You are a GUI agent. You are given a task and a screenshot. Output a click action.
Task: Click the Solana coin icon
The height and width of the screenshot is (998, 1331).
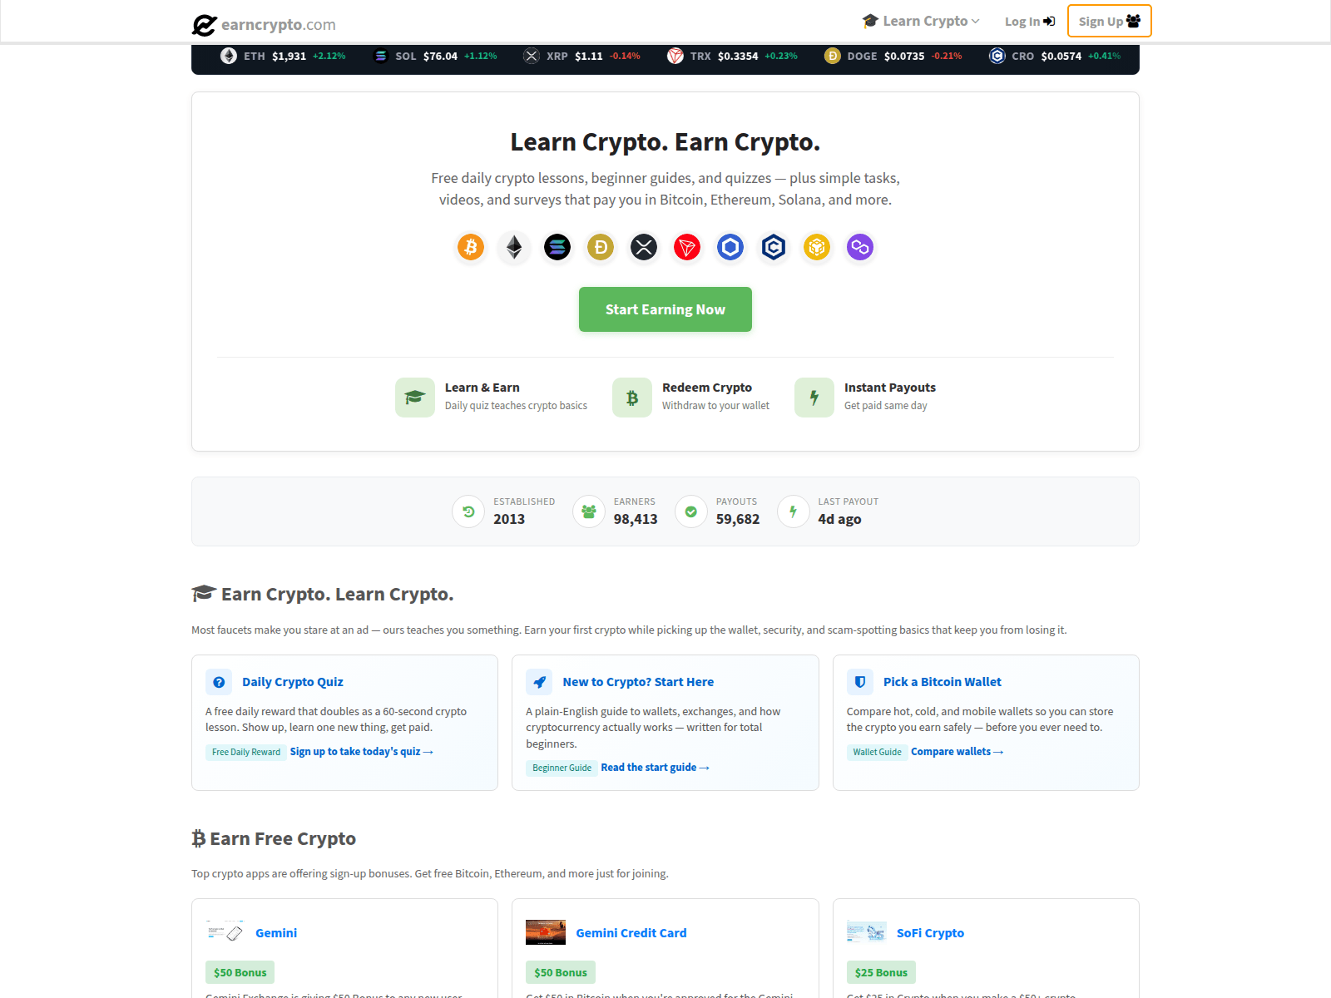click(x=557, y=247)
